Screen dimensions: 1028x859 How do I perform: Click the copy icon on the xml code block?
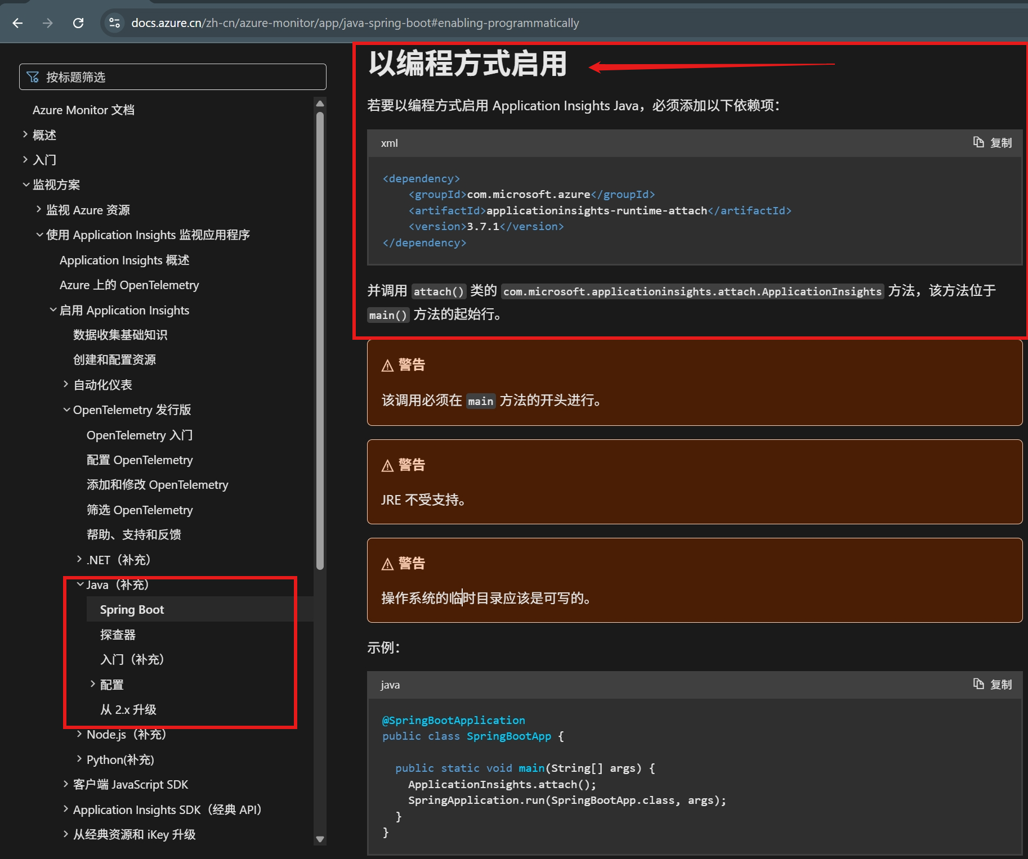978,142
